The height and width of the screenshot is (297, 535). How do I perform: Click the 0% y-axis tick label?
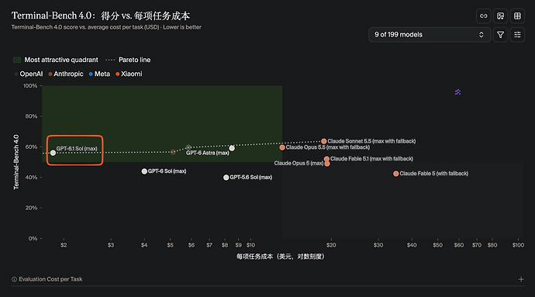point(33,238)
